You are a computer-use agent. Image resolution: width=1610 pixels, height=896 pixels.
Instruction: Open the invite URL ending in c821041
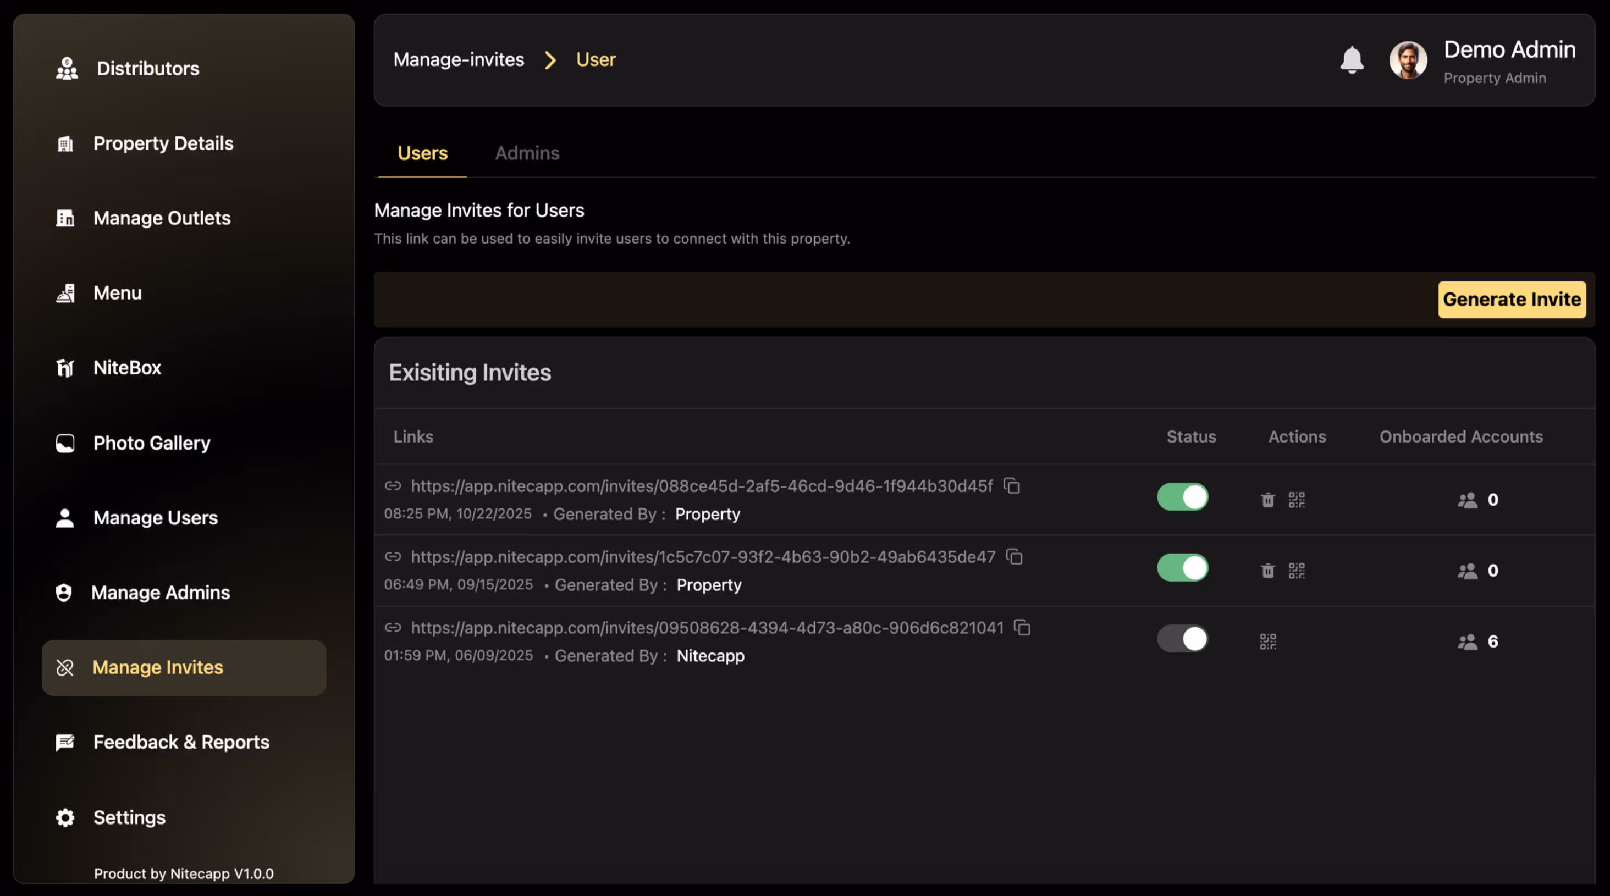tap(706, 628)
